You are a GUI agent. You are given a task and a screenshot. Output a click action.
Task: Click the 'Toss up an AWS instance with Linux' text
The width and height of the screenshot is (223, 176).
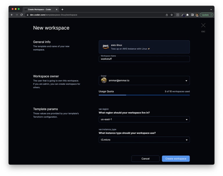tap(129, 49)
